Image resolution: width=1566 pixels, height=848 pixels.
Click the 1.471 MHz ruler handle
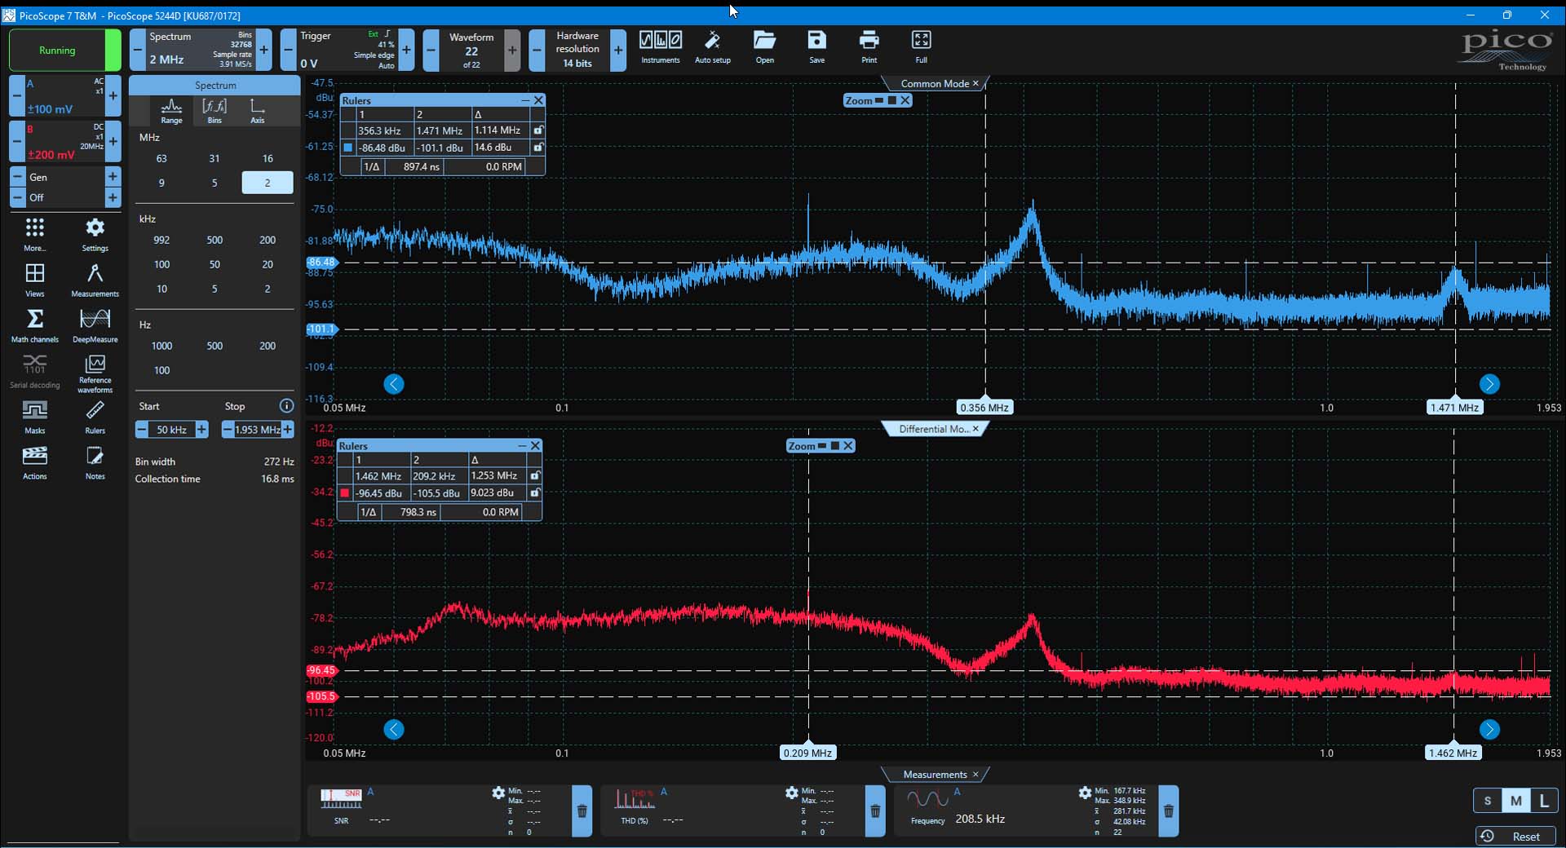click(1454, 408)
